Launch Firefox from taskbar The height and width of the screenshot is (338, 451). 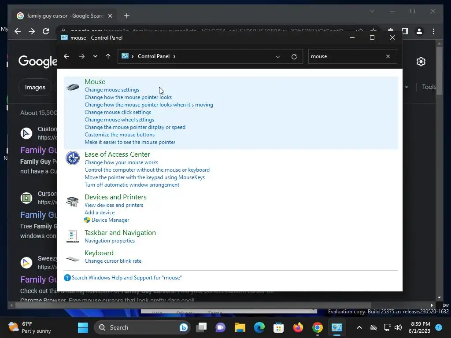pos(298,327)
